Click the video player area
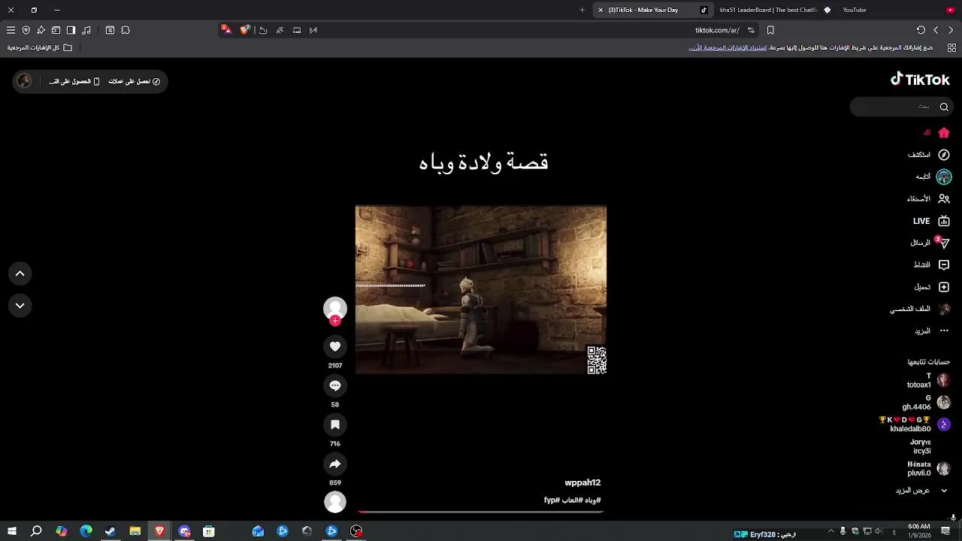This screenshot has height=541, width=962. 481,289
